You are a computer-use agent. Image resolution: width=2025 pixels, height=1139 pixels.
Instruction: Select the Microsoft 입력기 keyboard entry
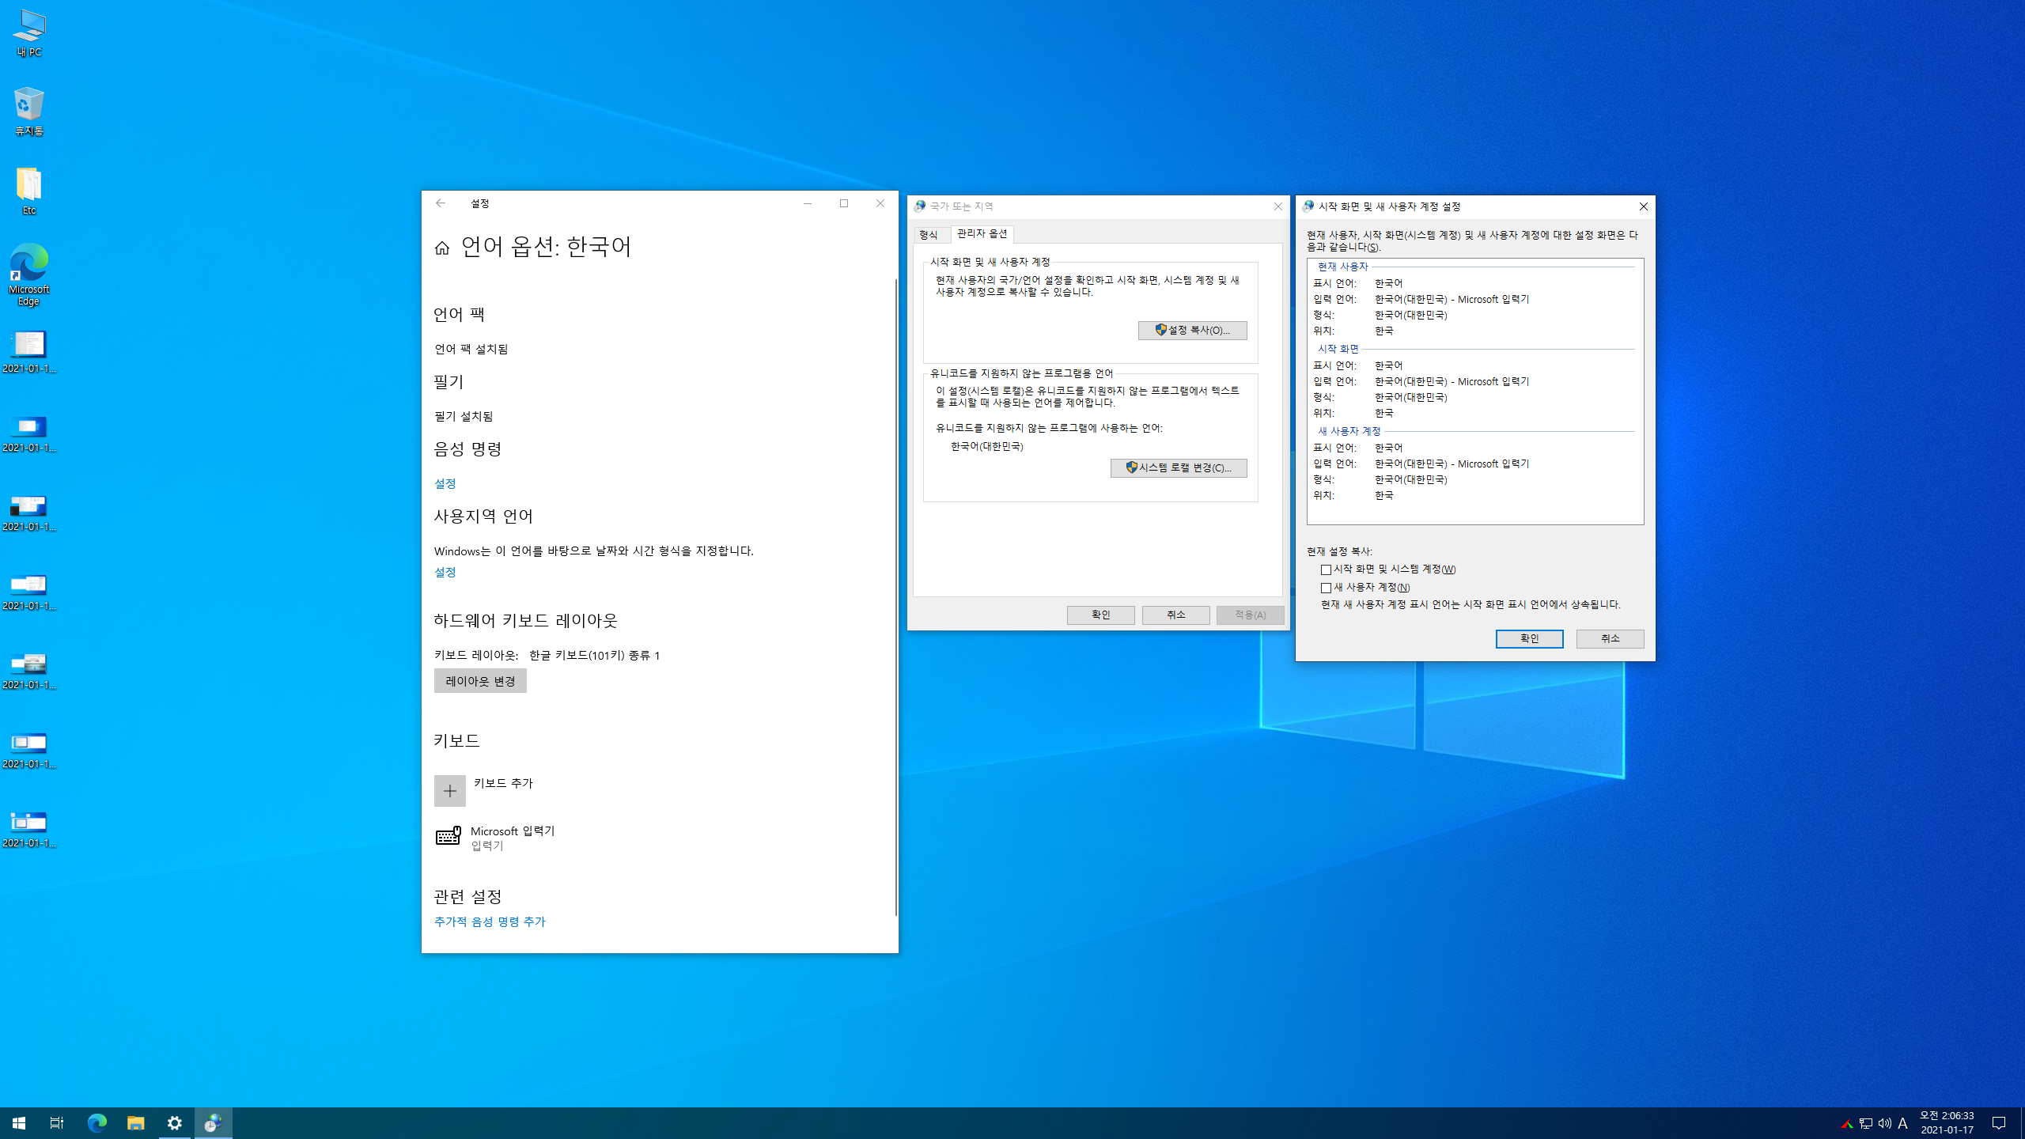[513, 837]
